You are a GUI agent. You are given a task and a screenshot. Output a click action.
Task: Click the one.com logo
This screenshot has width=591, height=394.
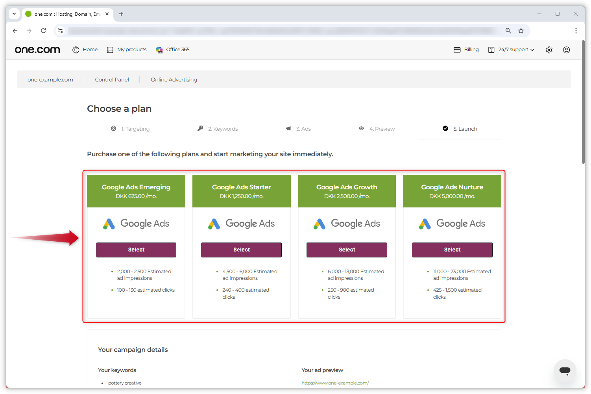coord(37,50)
